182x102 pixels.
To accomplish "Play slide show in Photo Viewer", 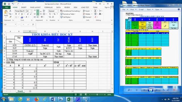I will coord(150,90).
